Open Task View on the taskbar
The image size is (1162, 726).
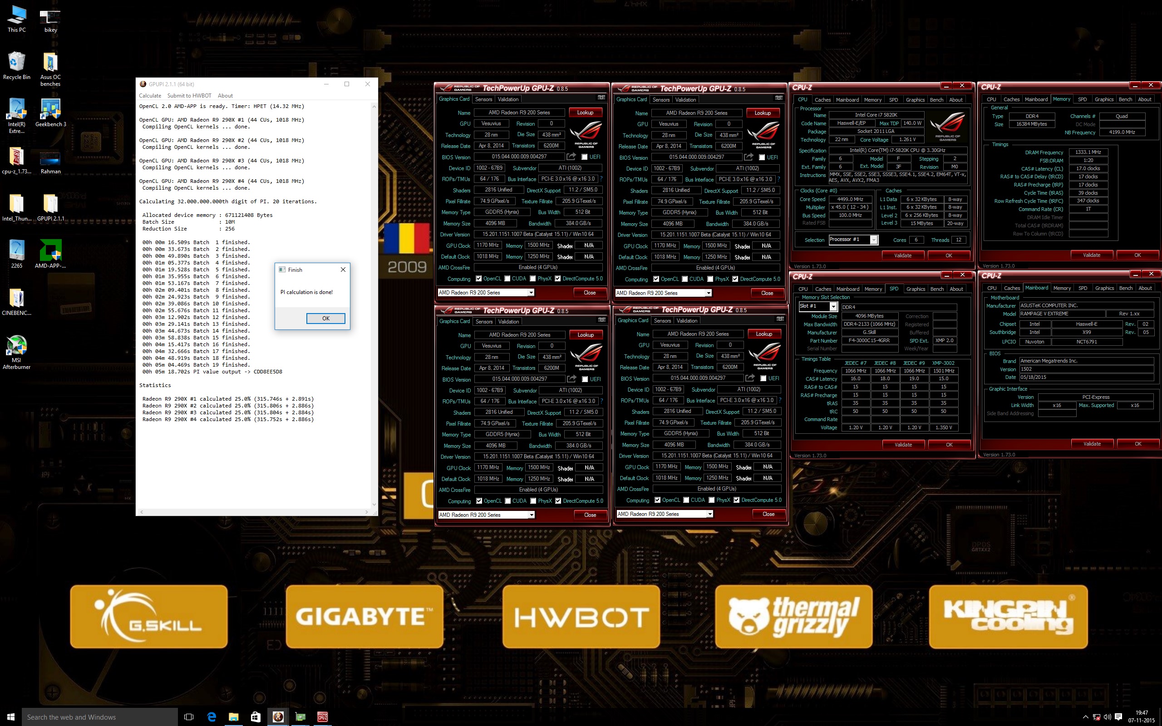coord(189,716)
